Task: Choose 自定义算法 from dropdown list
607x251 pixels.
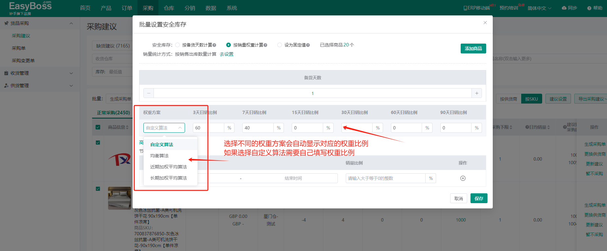Action: pos(171,145)
